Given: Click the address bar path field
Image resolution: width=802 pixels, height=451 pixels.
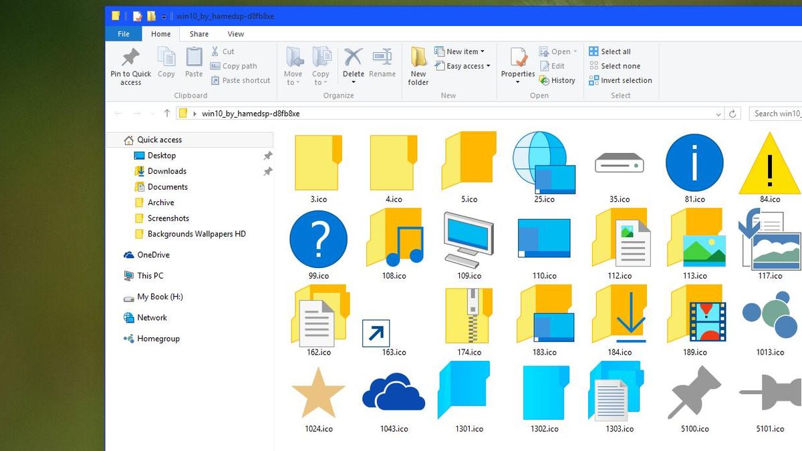Looking at the screenshot, I should coord(450,114).
